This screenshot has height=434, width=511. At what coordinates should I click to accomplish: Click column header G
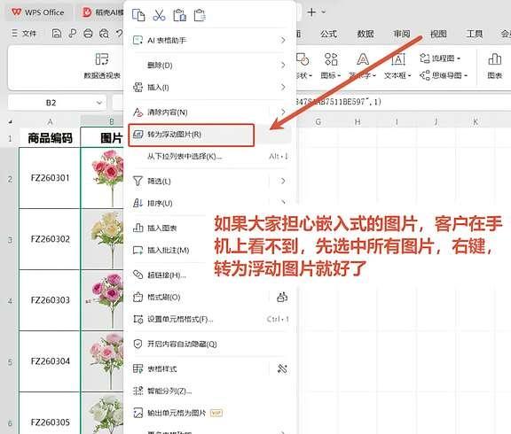click(x=318, y=121)
